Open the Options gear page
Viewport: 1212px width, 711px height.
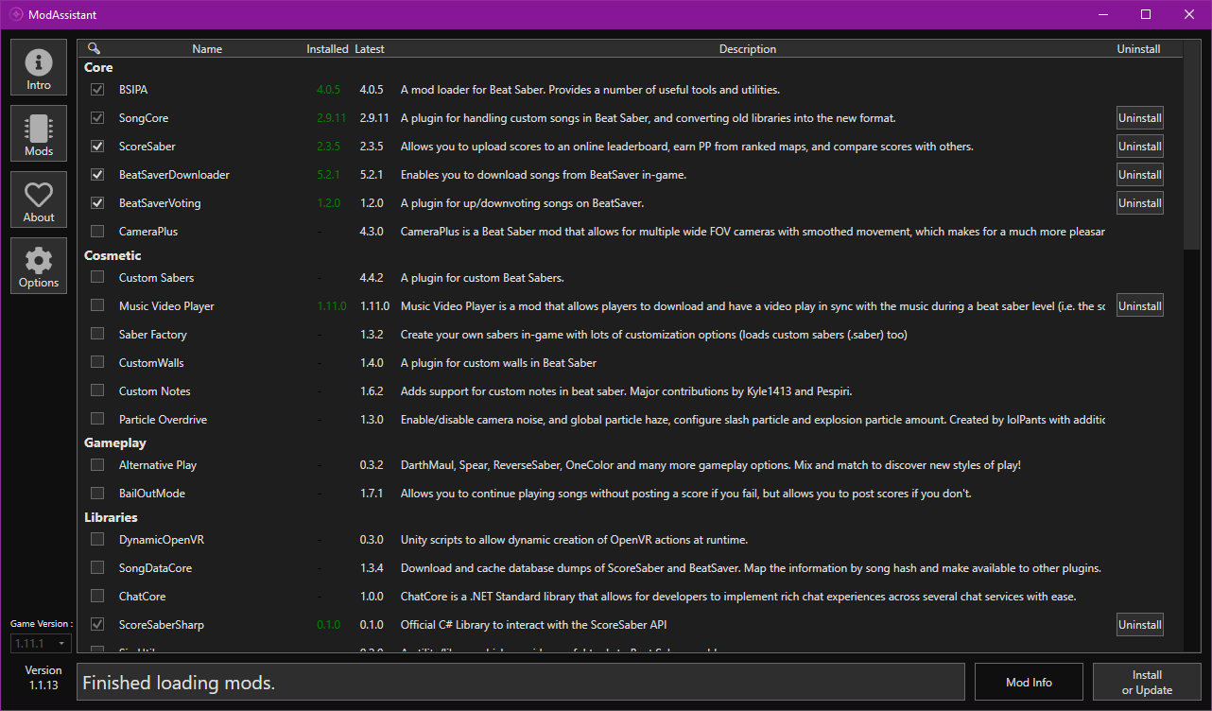coord(39,266)
